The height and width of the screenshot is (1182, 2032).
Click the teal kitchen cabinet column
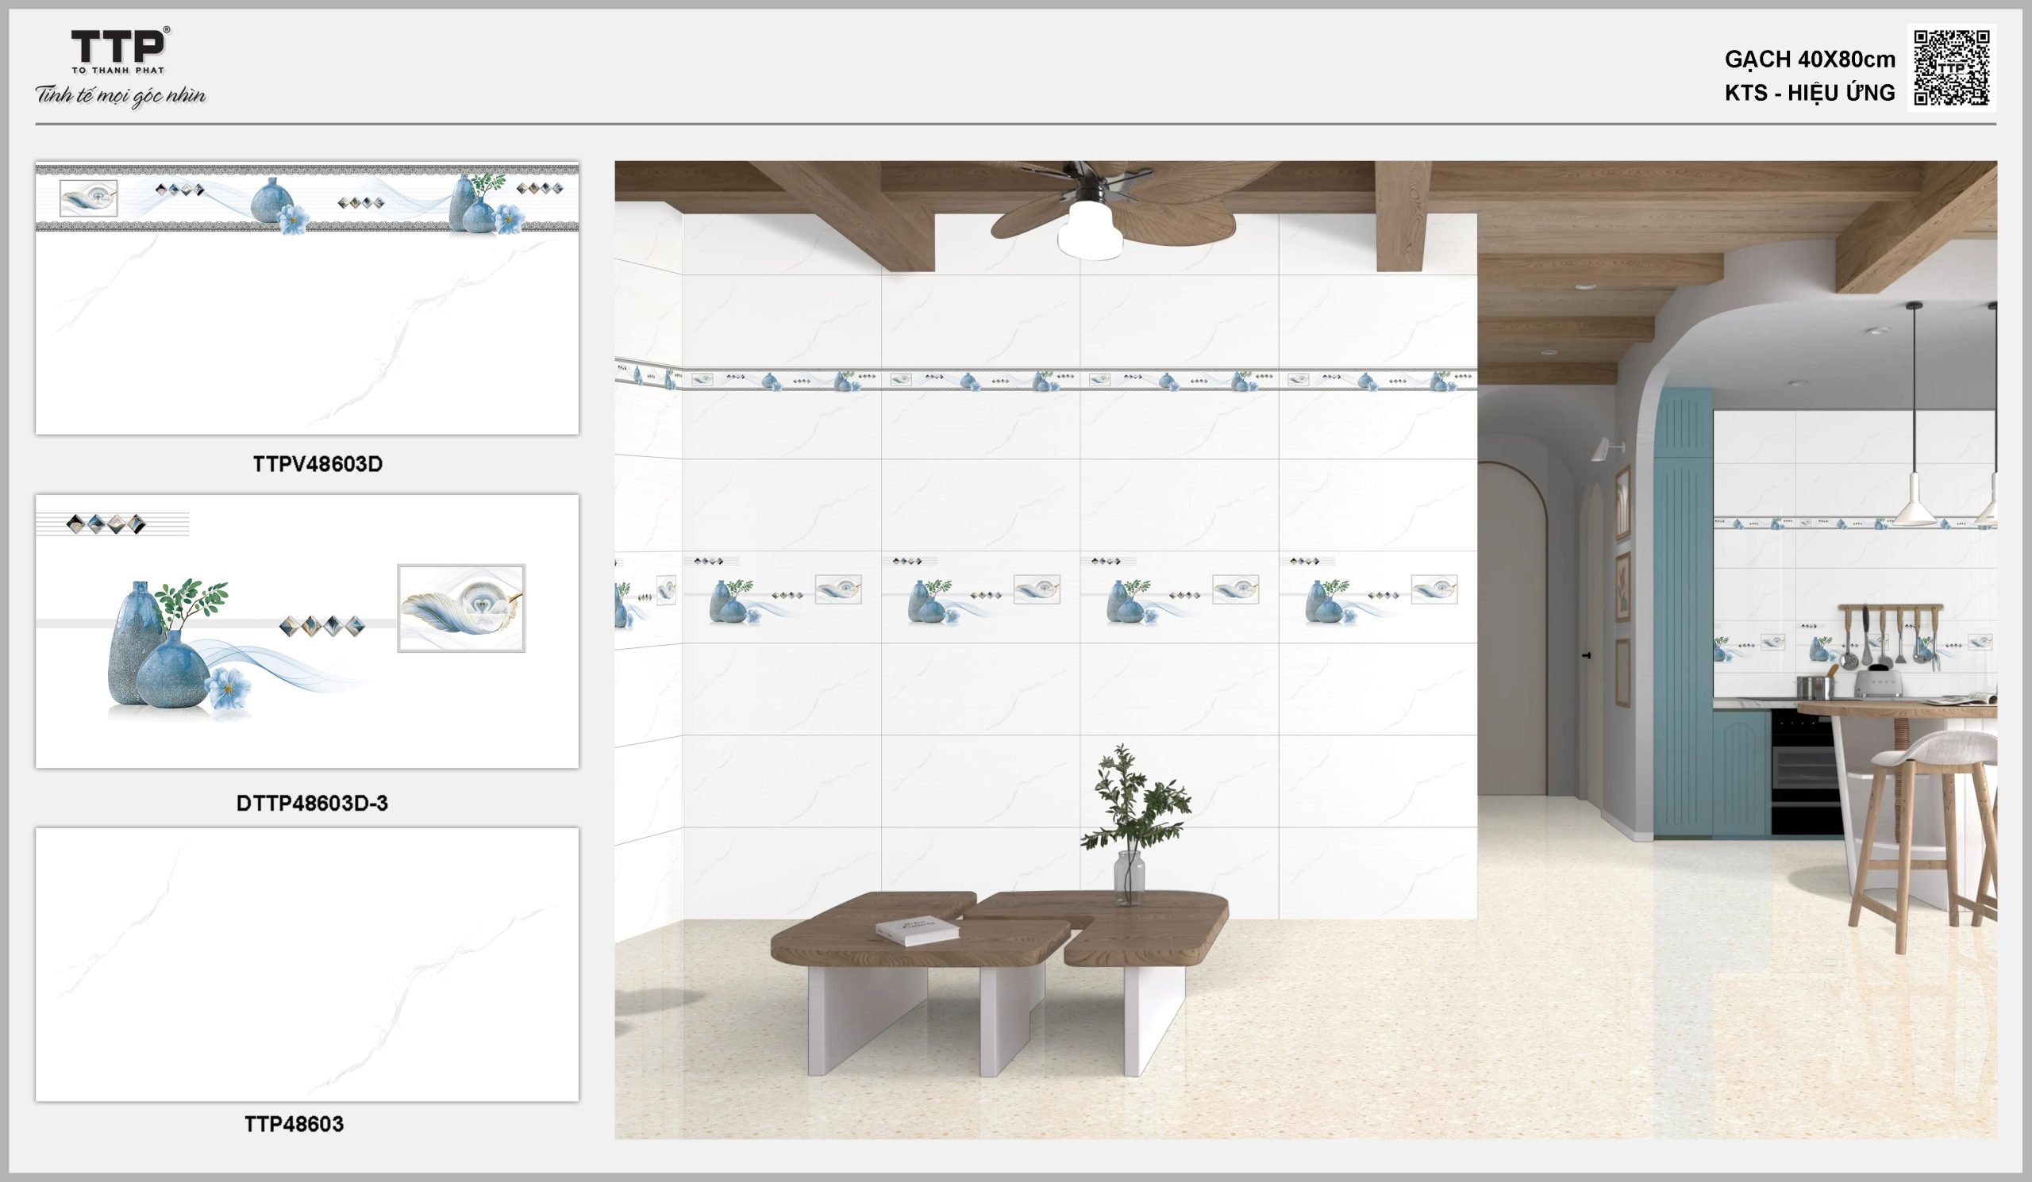(x=1683, y=612)
